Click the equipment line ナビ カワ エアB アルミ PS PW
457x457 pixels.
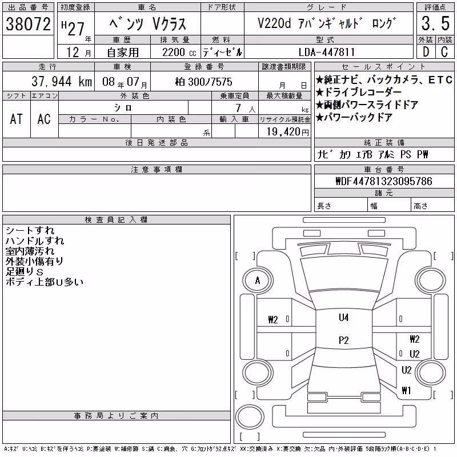click(x=372, y=154)
